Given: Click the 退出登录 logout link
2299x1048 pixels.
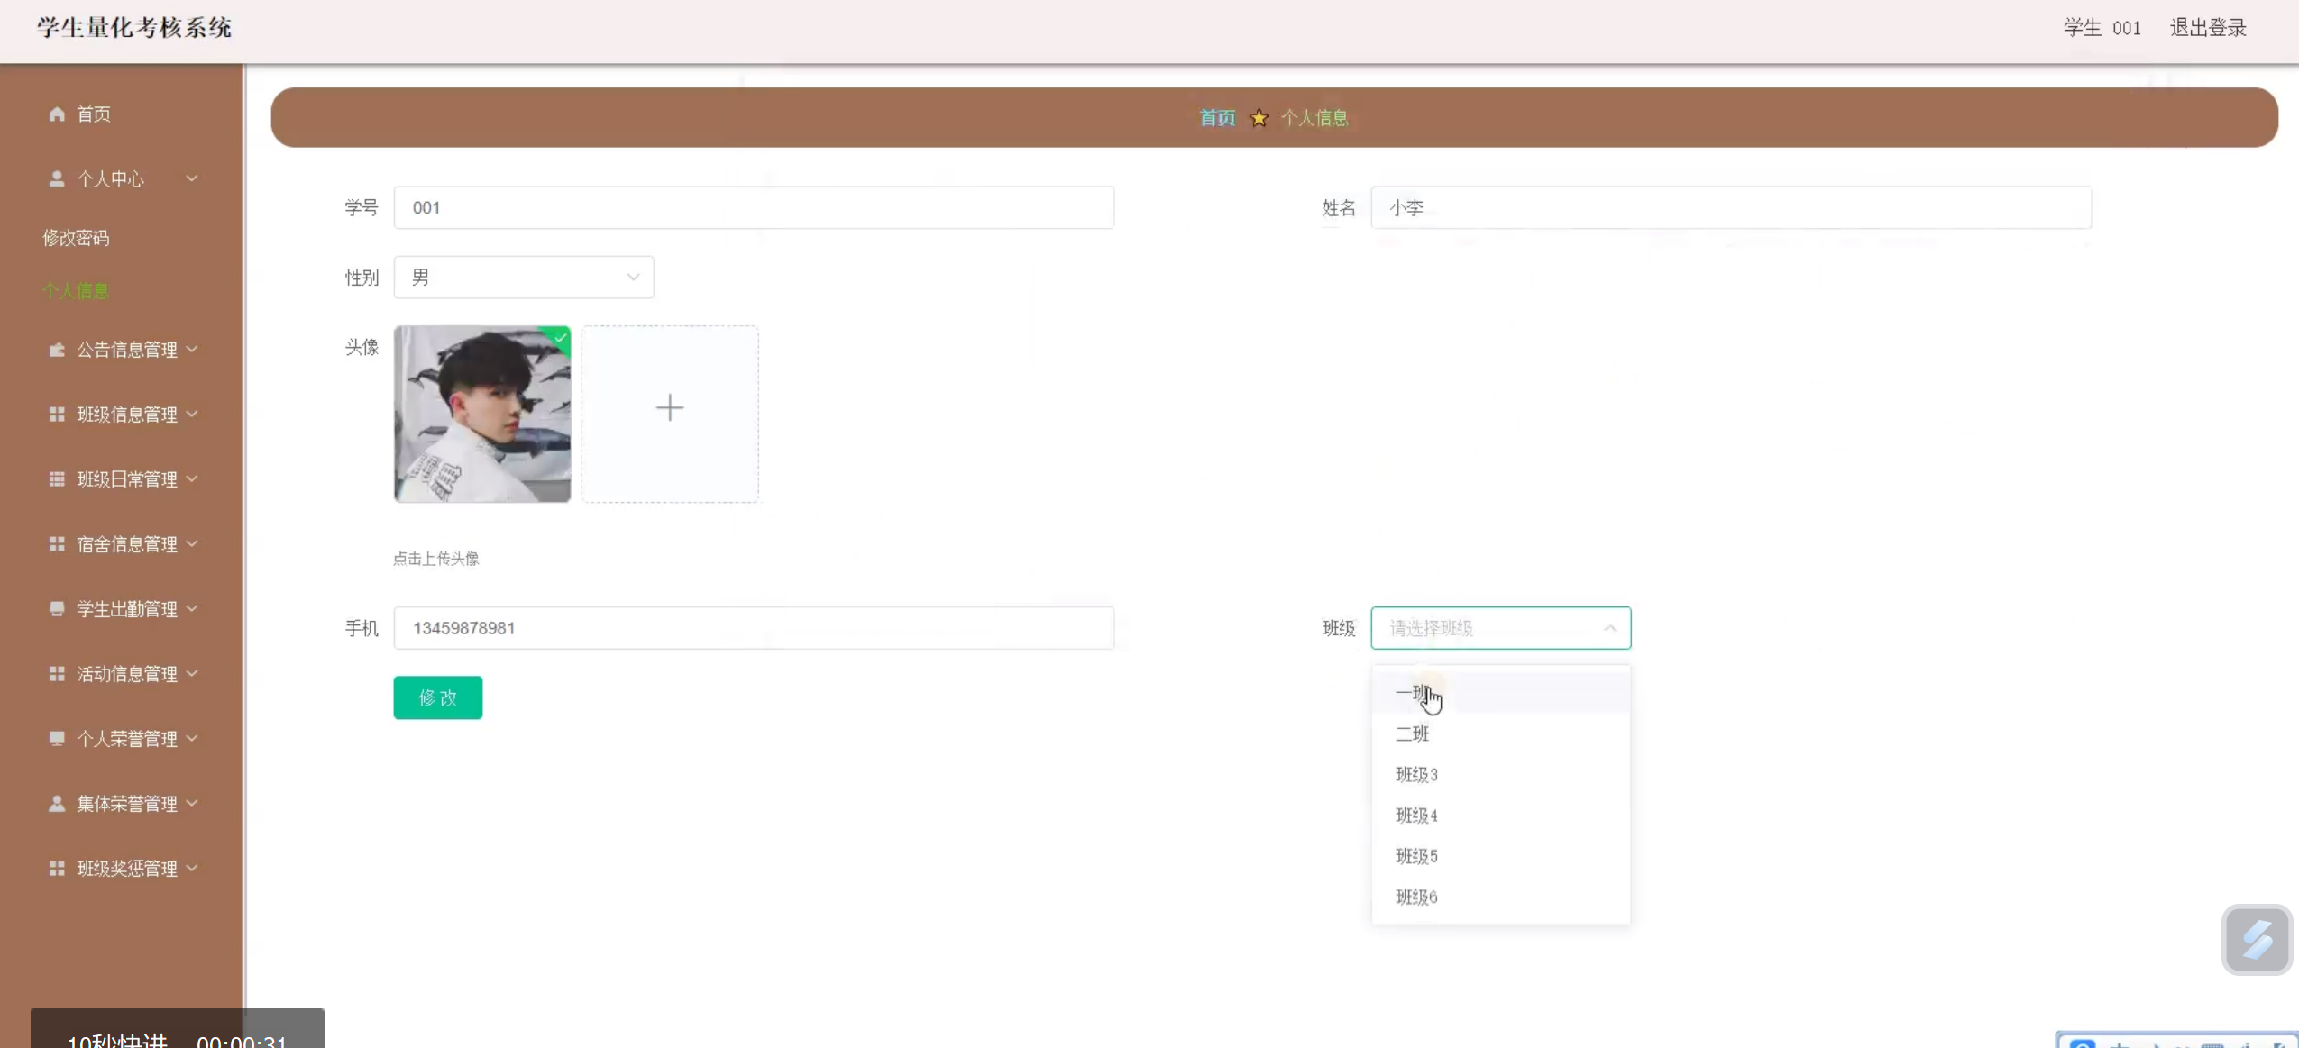Looking at the screenshot, I should click(2207, 28).
